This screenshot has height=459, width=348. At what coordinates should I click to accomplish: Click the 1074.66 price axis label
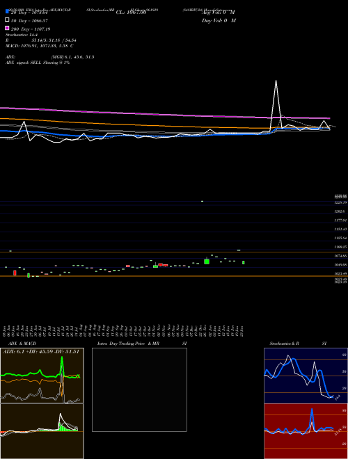[x=340, y=256]
